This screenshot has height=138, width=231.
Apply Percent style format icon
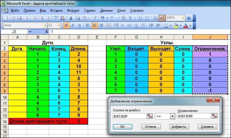tap(123, 25)
